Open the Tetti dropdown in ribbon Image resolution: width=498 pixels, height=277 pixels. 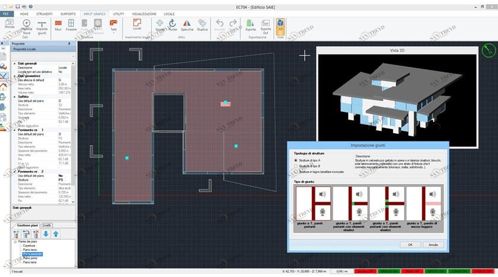coord(113,28)
